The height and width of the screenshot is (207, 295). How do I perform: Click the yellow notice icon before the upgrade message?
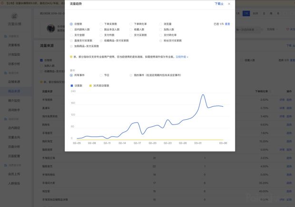(x=71, y=57)
